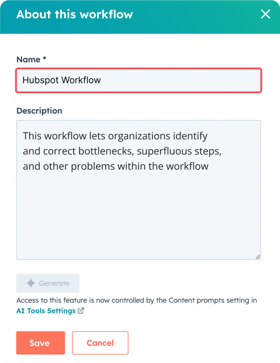Viewport: 280px width, 363px height.
Task: Click on 'superfluous steps' text in description
Action: [x=179, y=151]
